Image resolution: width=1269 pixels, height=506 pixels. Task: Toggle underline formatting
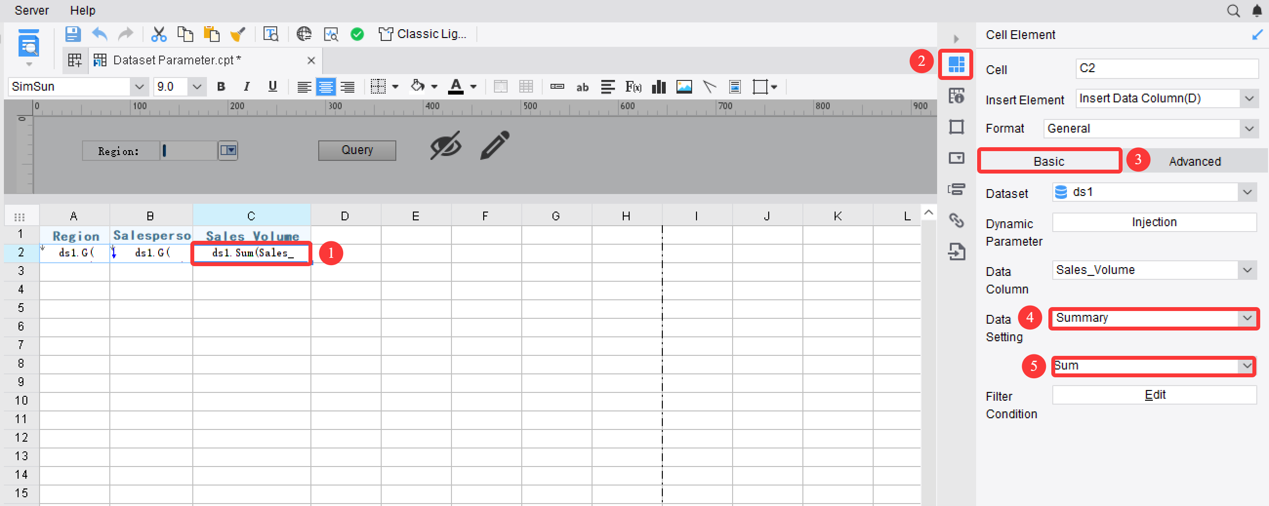click(x=272, y=87)
